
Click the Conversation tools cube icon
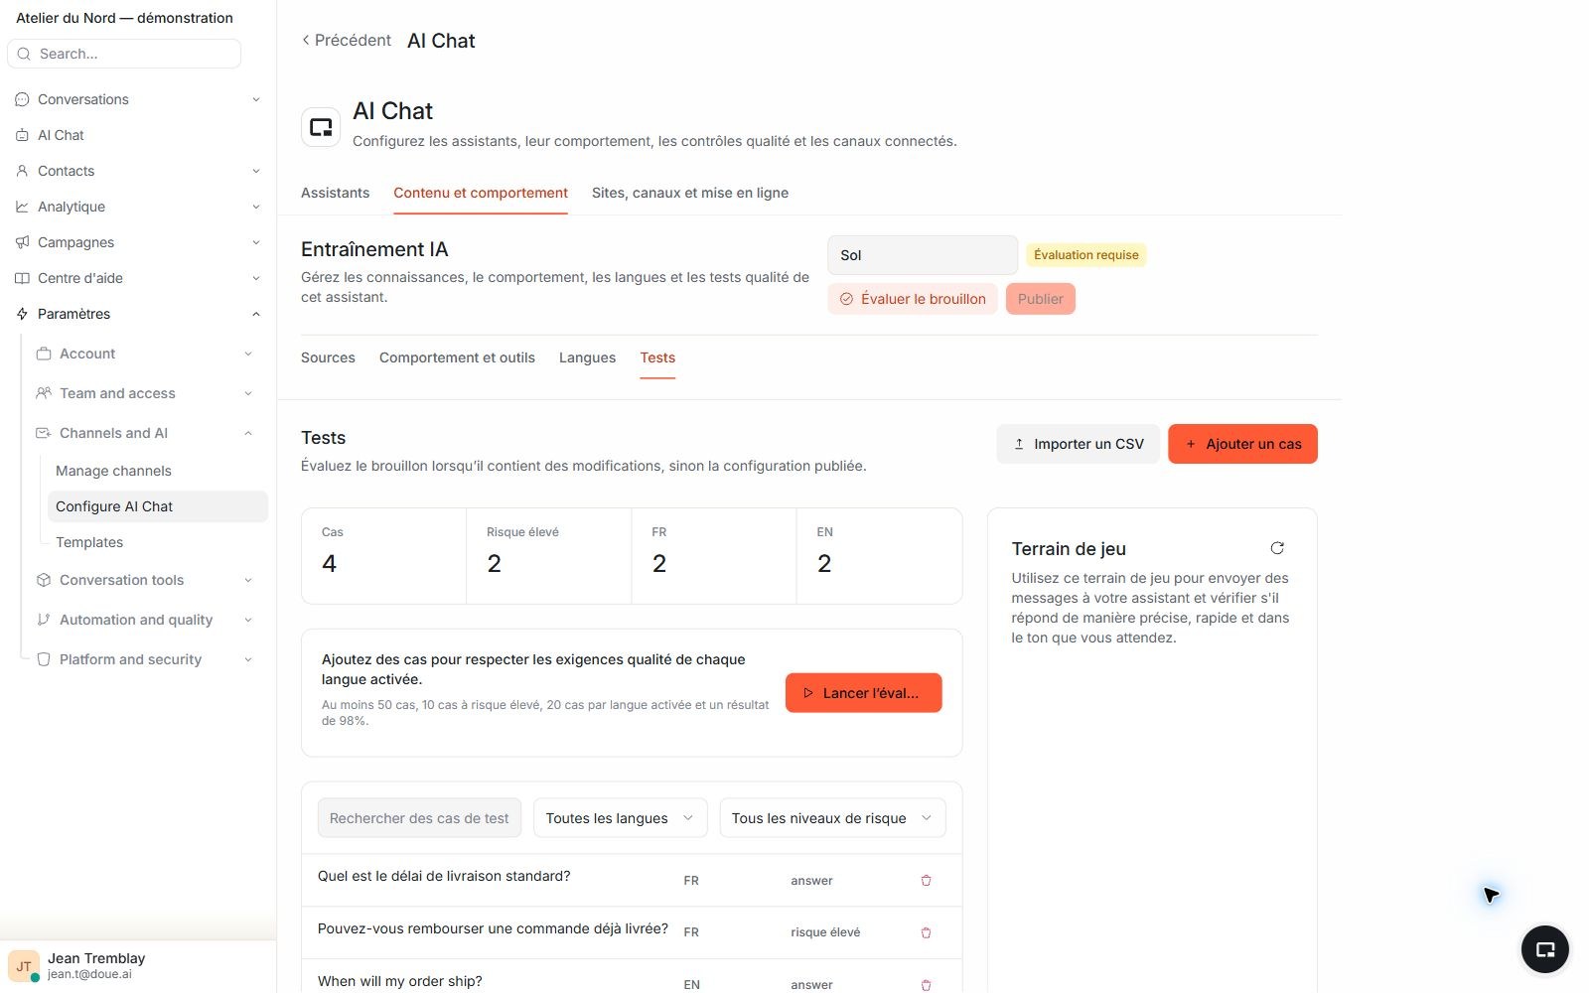44,580
